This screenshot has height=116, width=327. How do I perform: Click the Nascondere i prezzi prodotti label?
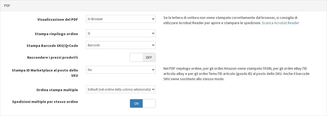[x=52, y=57]
